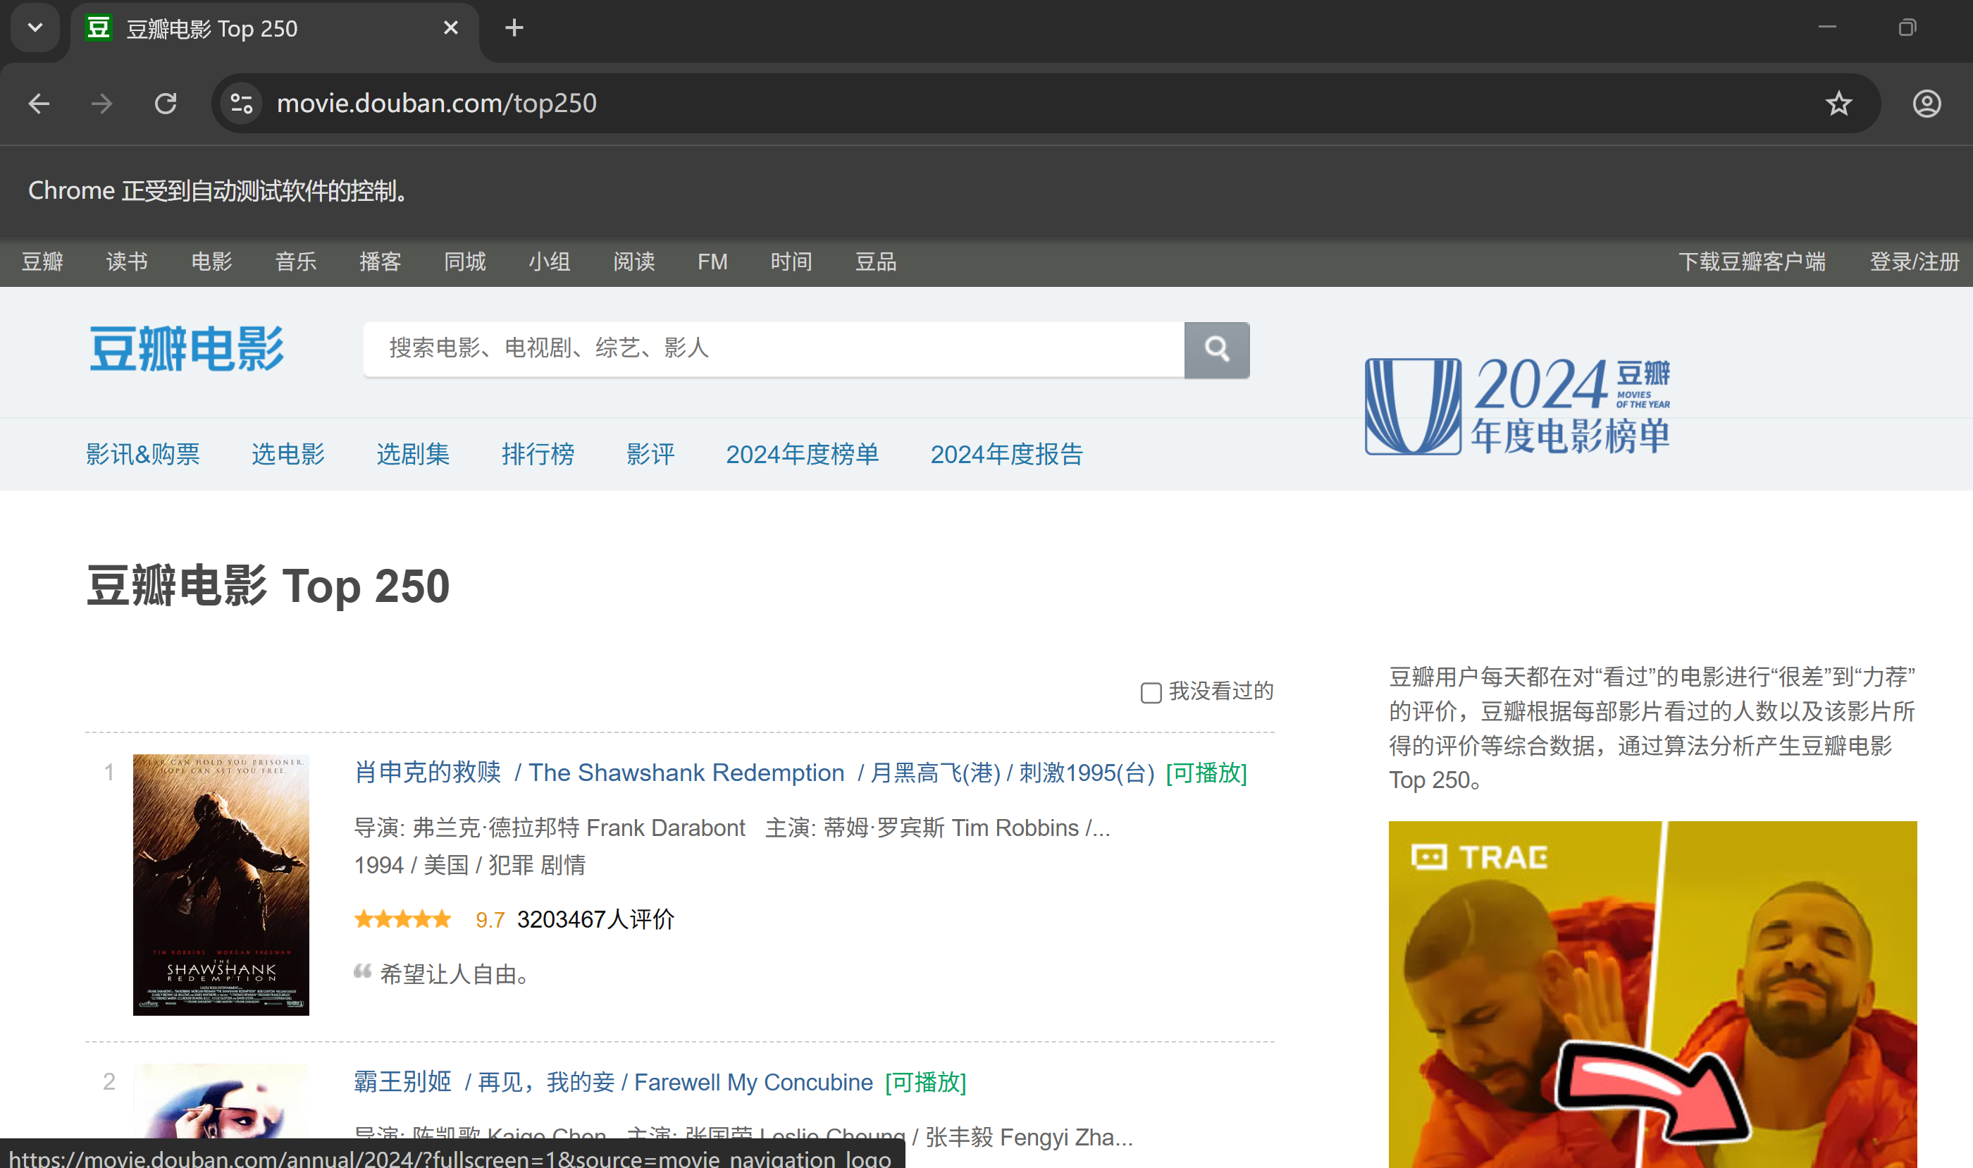Reload the current page
The image size is (1973, 1168).
coord(165,103)
